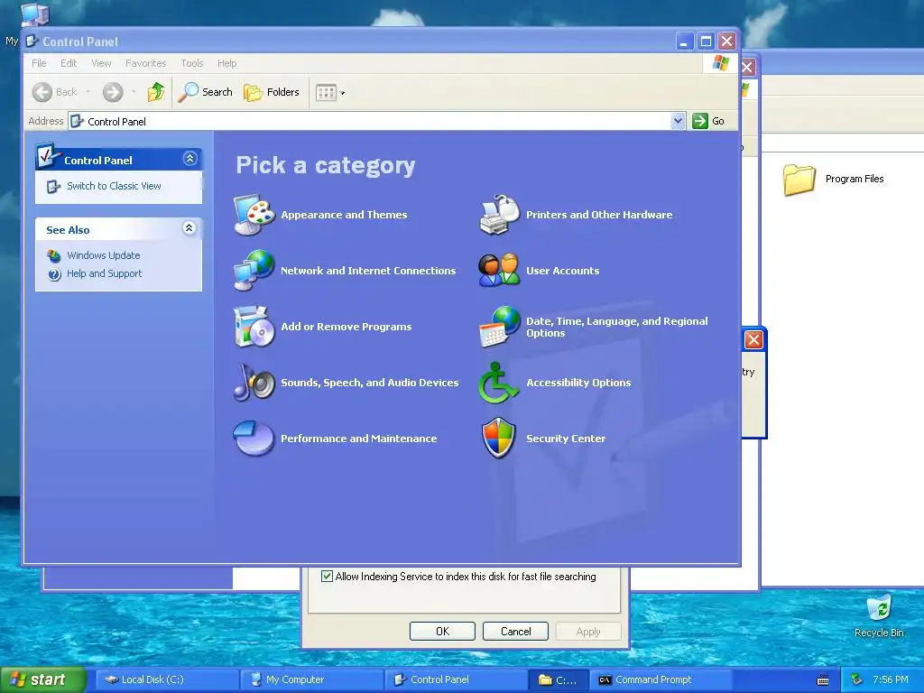Click the Switch to Classic View link
The height and width of the screenshot is (693, 924).
point(114,186)
